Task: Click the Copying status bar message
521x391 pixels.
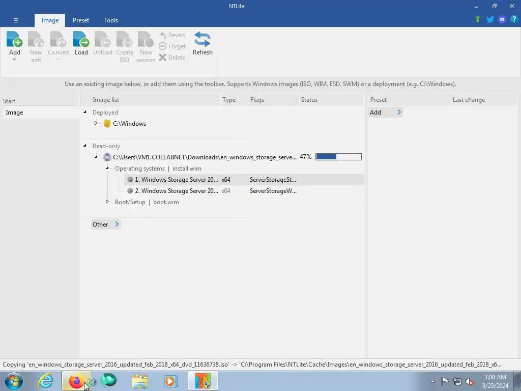Action: [x=252, y=365]
